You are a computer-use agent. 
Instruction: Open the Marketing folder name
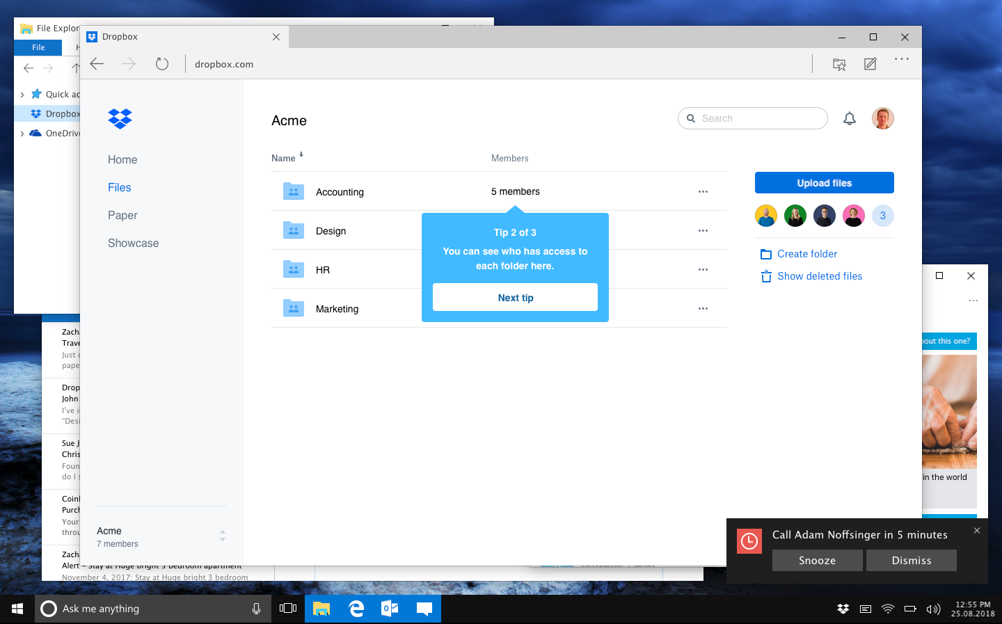pyautogui.click(x=337, y=309)
